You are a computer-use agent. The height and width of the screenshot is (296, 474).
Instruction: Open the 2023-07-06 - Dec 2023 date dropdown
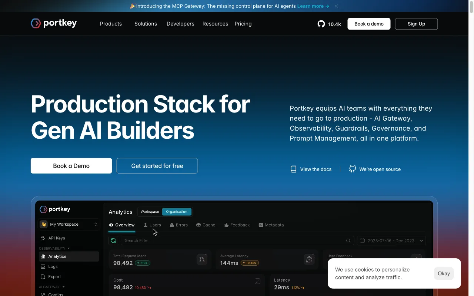tap(391, 240)
